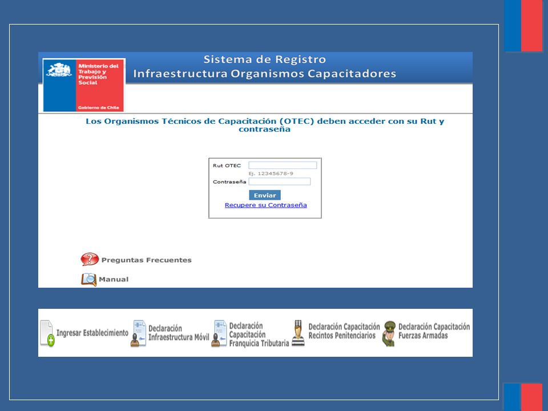
Task: Click the example text Ej. 12345678-9
Action: (271, 174)
